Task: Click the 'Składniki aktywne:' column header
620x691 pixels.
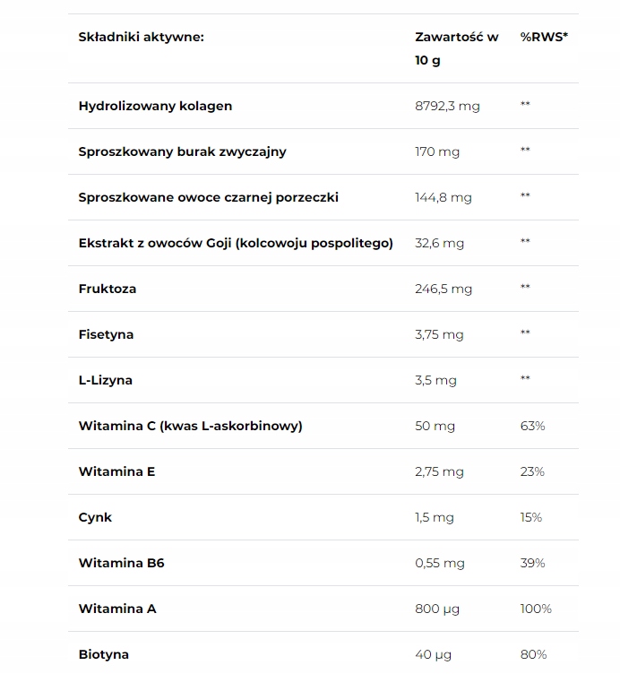Action: point(141,38)
